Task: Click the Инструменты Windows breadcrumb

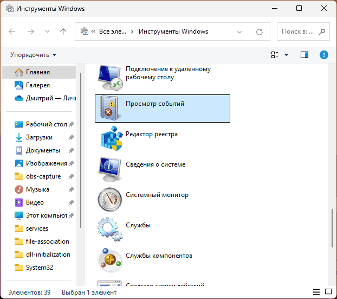Action: click(173, 31)
